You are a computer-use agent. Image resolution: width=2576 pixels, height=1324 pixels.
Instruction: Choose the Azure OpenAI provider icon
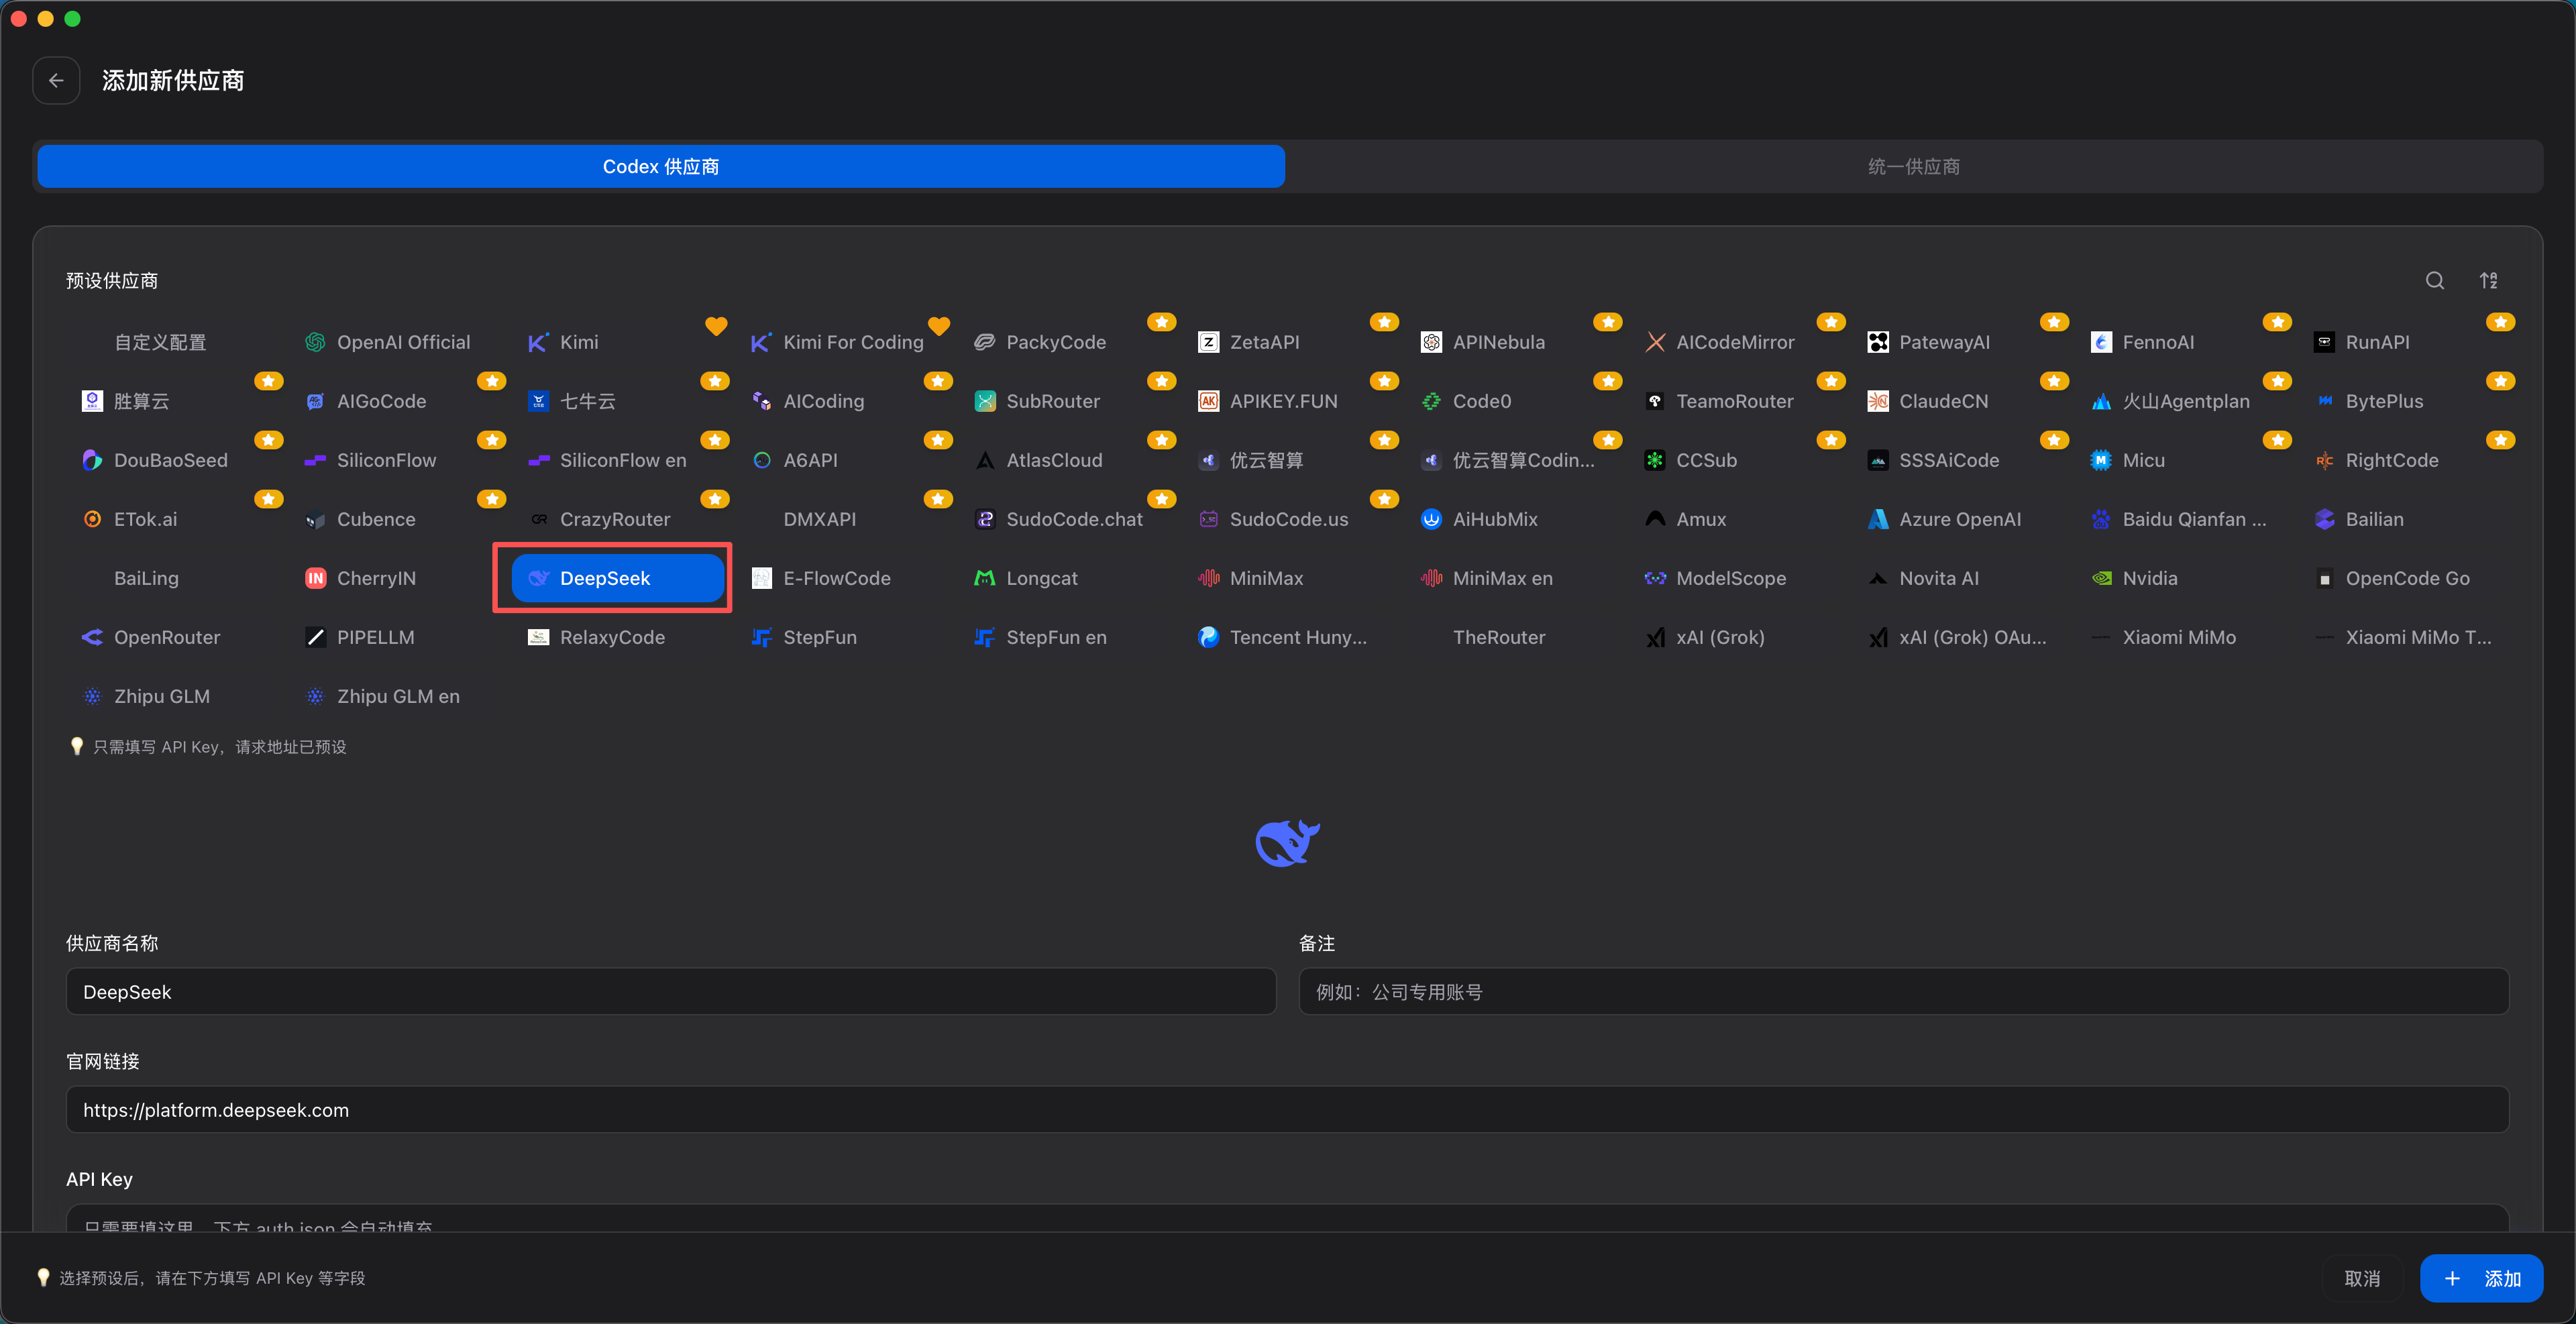[x=1878, y=519]
